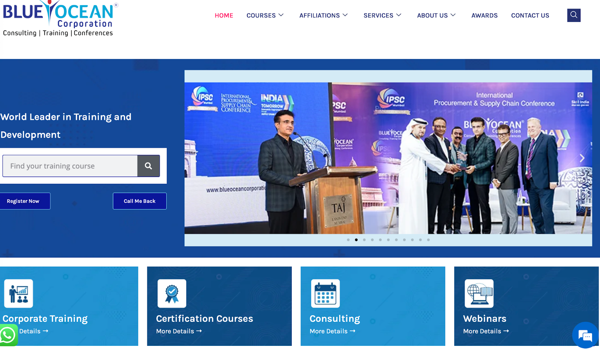Click the Corporate Training heading
600x350 pixels.
pos(45,318)
